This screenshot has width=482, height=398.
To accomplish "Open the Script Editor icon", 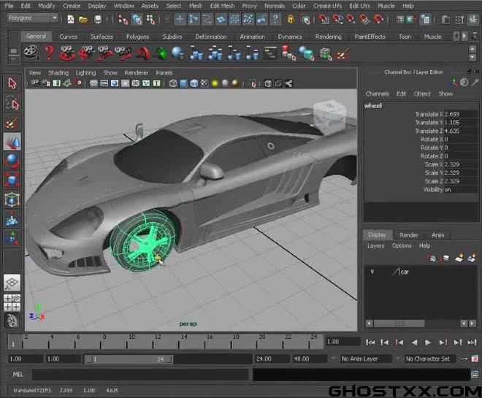I will [x=475, y=375].
